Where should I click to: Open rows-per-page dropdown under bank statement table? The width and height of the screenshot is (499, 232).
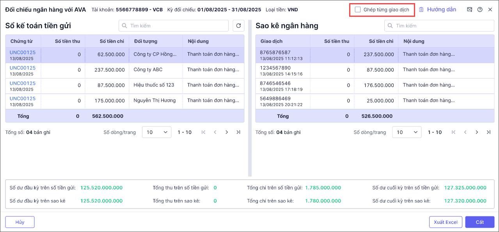(407, 132)
